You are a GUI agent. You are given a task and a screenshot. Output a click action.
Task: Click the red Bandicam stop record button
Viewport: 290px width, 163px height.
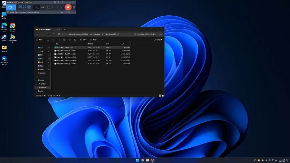[68, 7]
